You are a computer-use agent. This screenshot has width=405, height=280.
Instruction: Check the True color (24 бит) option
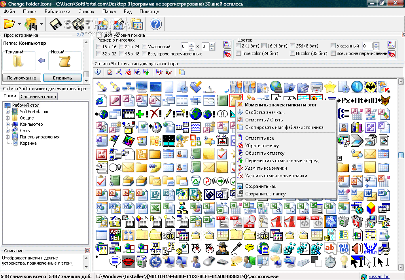238,53
